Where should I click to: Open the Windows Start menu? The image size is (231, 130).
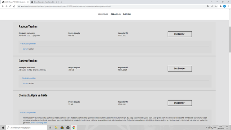point(3,127)
